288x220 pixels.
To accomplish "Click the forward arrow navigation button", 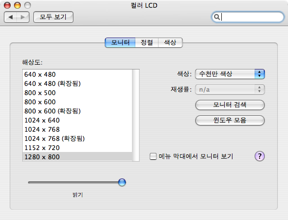I will click(x=23, y=17).
